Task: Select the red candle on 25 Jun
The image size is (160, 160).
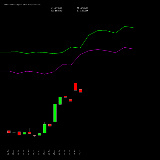Action: 81,91
